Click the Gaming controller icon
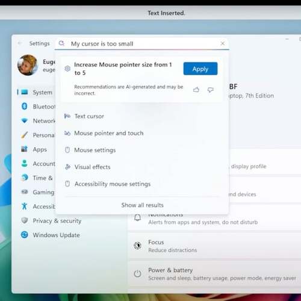 (x=25, y=192)
